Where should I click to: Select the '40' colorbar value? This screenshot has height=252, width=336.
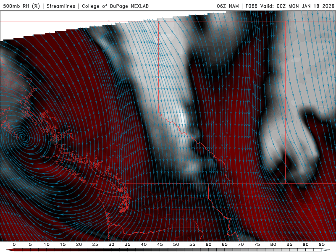(144, 244)
